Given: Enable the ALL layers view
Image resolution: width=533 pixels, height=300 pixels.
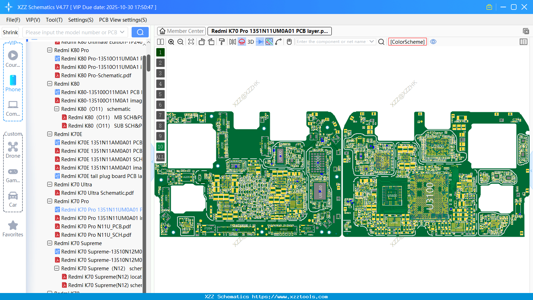Looking at the screenshot, I should pyautogui.click(x=160, y=157).
